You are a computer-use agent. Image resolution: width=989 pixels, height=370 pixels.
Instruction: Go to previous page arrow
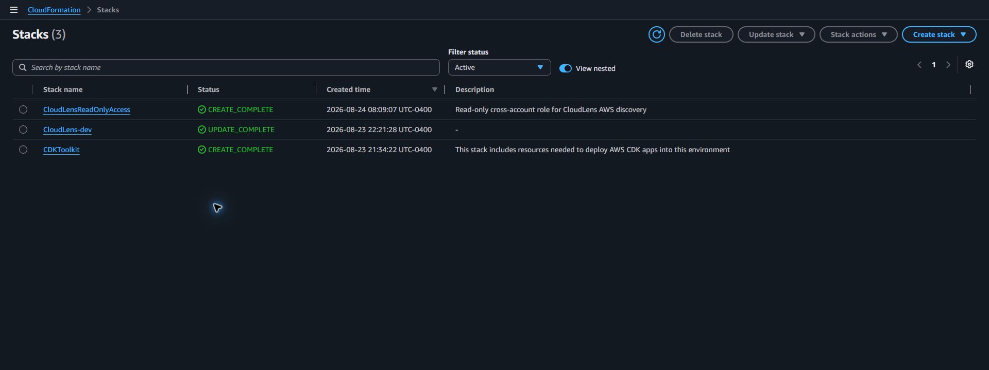click(x=919, y=65)
